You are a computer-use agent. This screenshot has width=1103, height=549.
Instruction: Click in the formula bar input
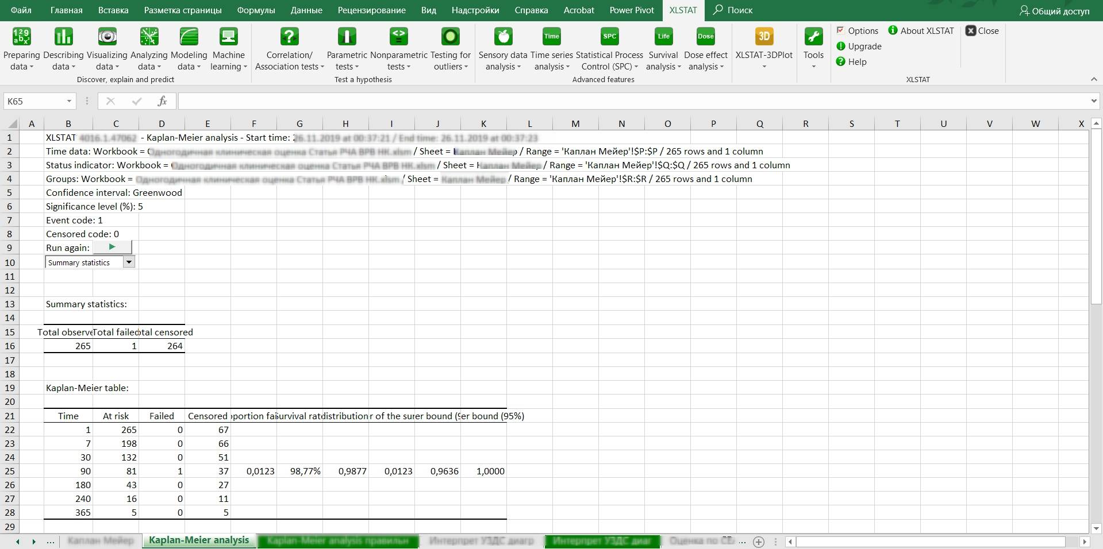(632, 102)
